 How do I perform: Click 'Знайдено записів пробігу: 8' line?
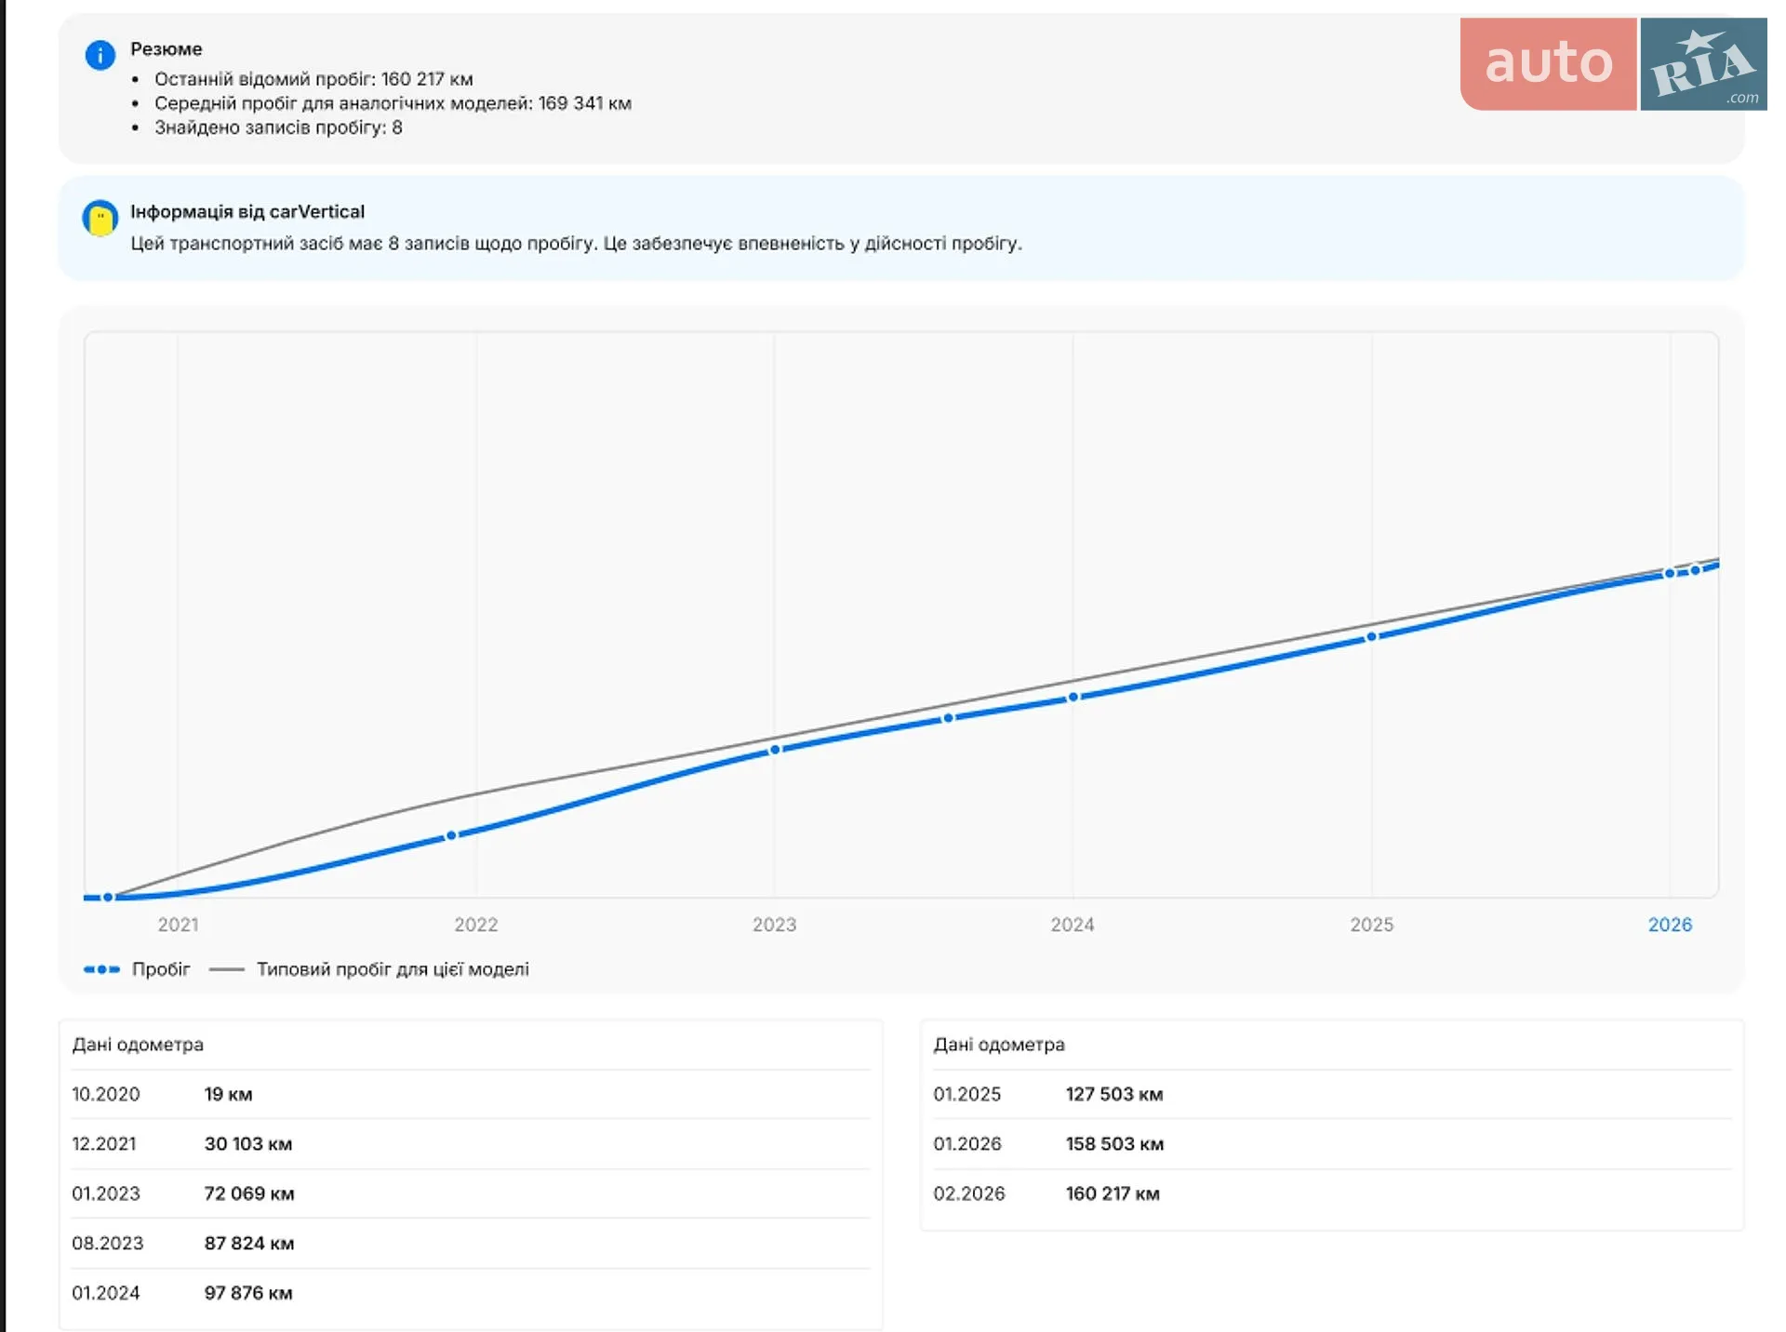[x=278, y=127]
